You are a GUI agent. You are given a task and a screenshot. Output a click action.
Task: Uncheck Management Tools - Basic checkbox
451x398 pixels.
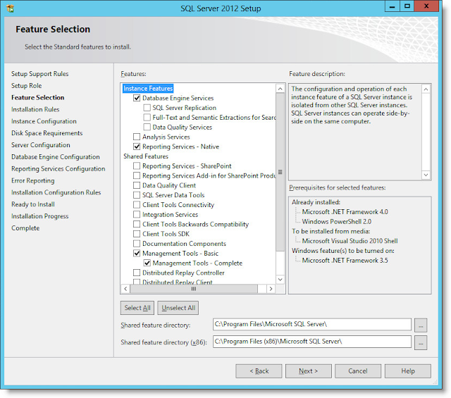[137, 254]
